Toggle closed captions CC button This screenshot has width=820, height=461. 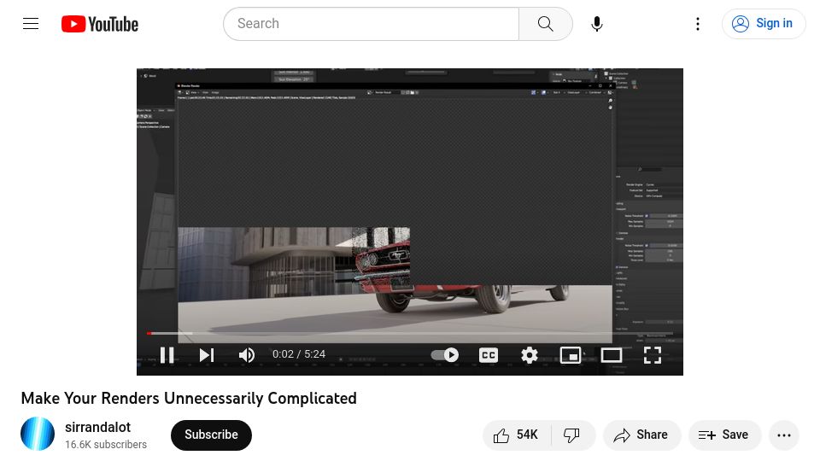[489, 355]
